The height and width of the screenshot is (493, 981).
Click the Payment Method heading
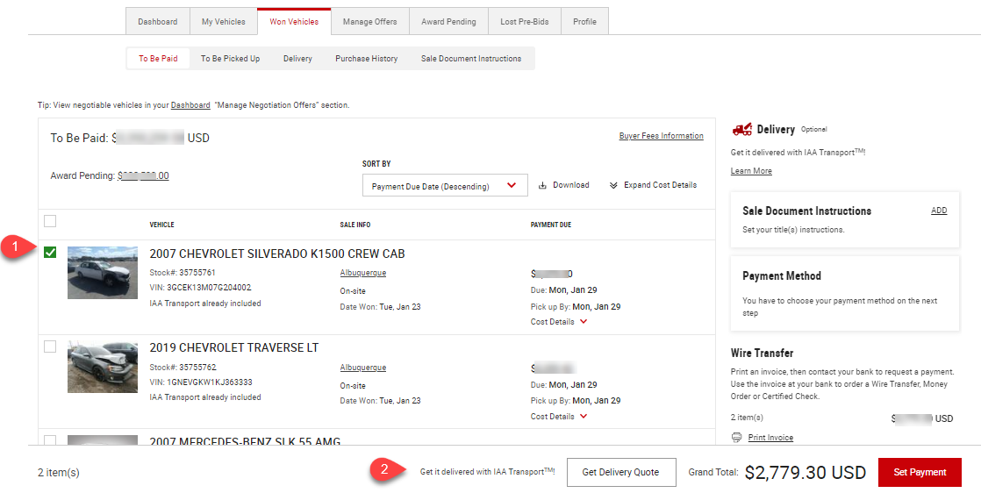[782, 276]
